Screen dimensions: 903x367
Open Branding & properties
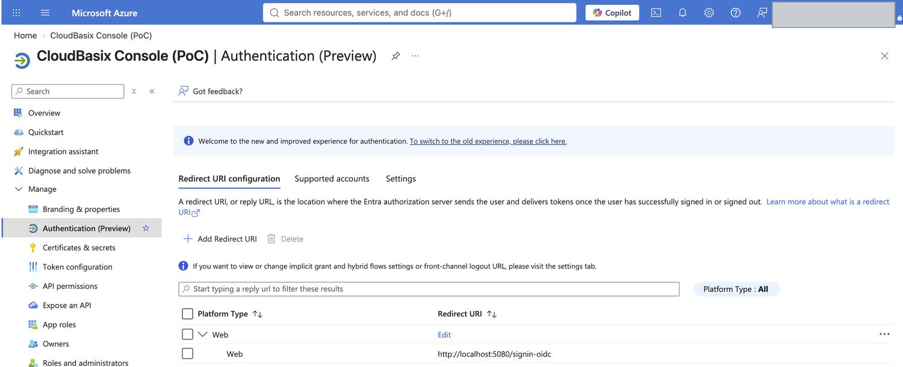tap(81, 209)
